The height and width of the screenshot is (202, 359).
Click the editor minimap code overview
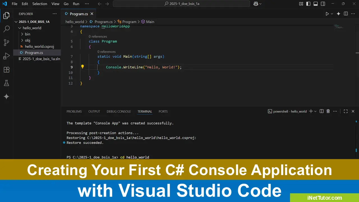coord(339,27)
